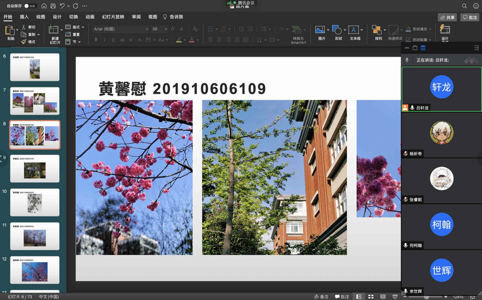Viewport: 482px width, 300px height.
Task: Toggle bold formatting
Action: (96, 40)
